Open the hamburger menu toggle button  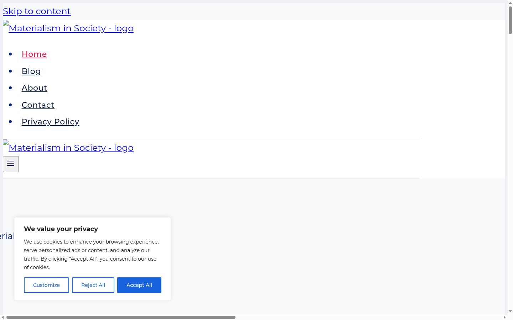coord(11,164)
